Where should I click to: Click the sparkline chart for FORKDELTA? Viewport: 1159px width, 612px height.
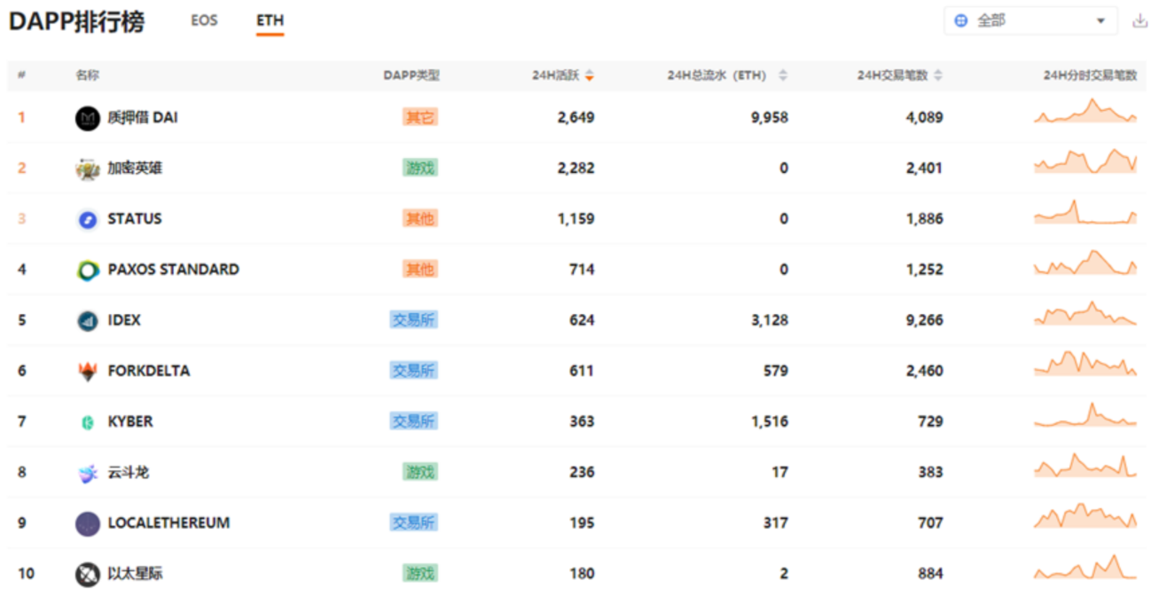coord(1085,363)
